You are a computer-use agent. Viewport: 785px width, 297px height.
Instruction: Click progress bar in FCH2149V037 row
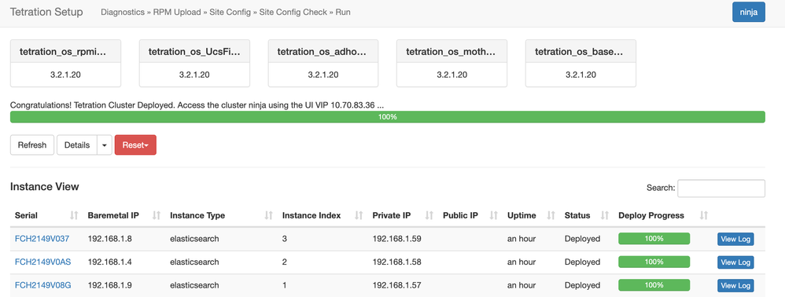[654, 239]
